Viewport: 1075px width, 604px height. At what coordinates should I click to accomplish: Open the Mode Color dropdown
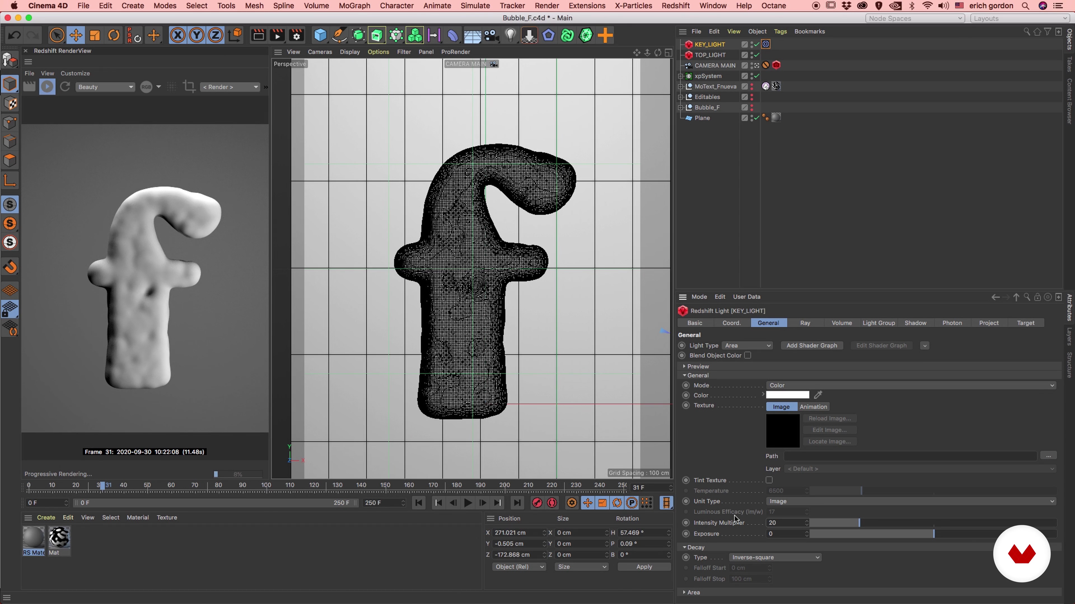911,385
